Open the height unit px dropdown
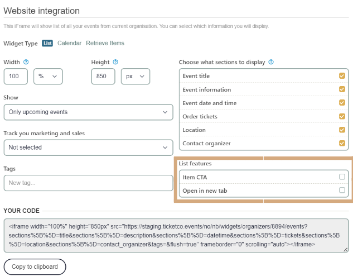The height and width of the screenshot is (276, 353). coord(136,77)
